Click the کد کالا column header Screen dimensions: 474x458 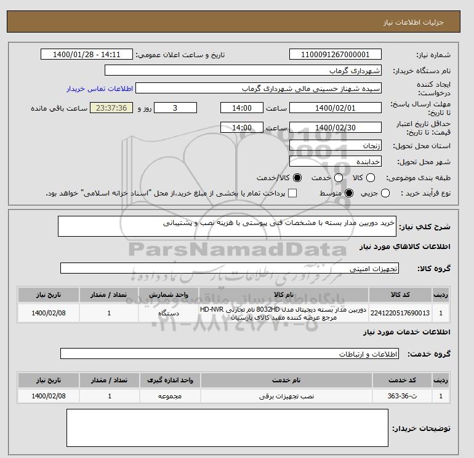(400, 294)
